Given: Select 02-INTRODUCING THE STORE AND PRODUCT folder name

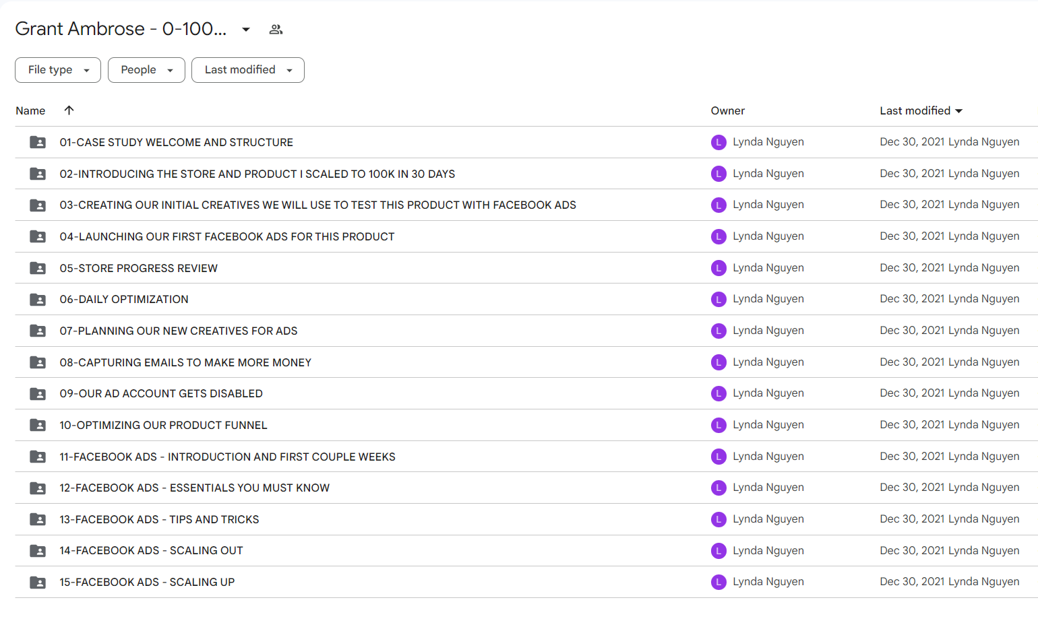Looking at the screenshot, I should [x=257, y=174].
